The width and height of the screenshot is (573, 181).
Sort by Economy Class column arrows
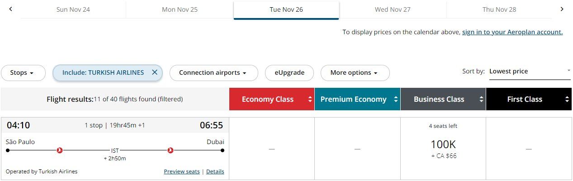pyautogui.click(x=310, y=100)
